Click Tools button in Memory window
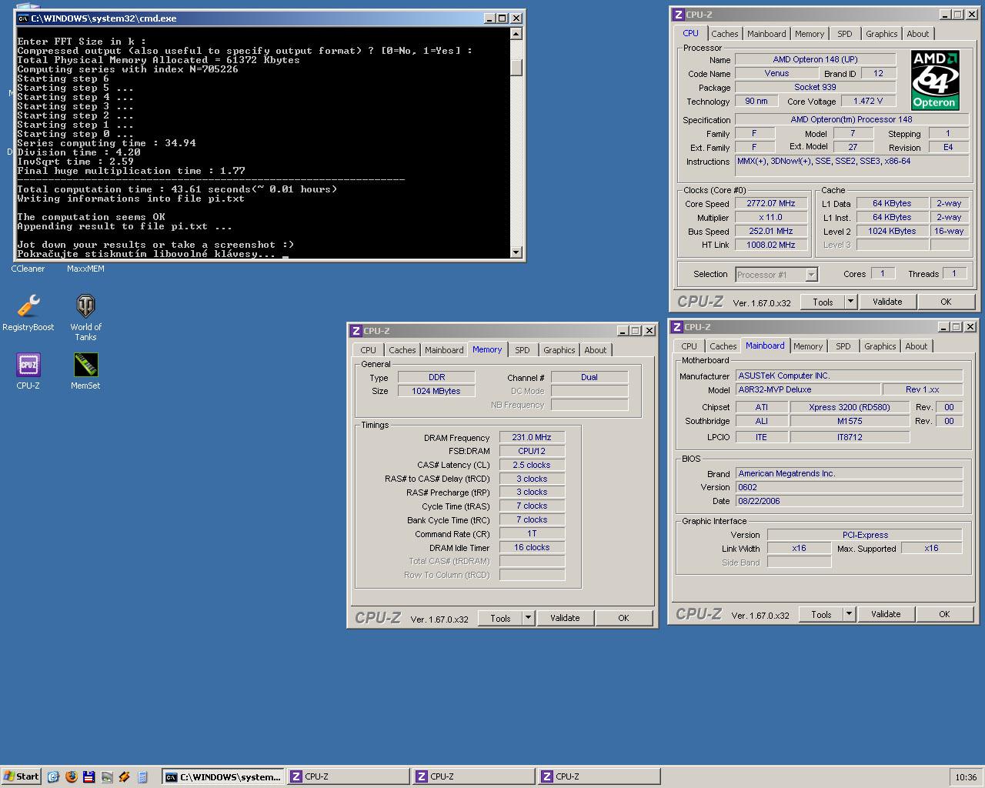 click(500, 618)
